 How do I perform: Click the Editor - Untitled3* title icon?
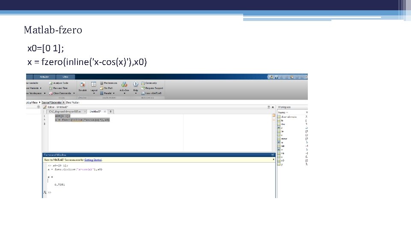(45, 107)
